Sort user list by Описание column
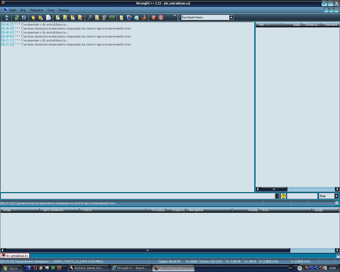340x272 pixels. pyautogui.click(x=330, y=25)
